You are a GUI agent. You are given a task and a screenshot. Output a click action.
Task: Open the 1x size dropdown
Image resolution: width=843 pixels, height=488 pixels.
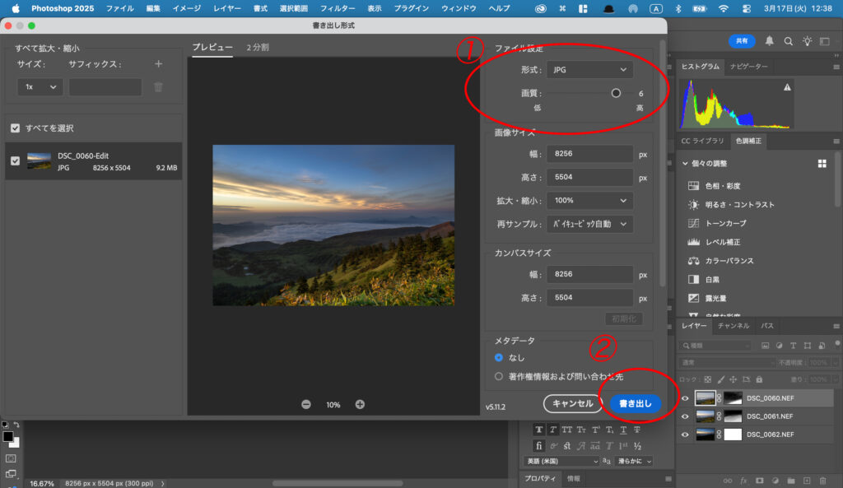point(40,86)
